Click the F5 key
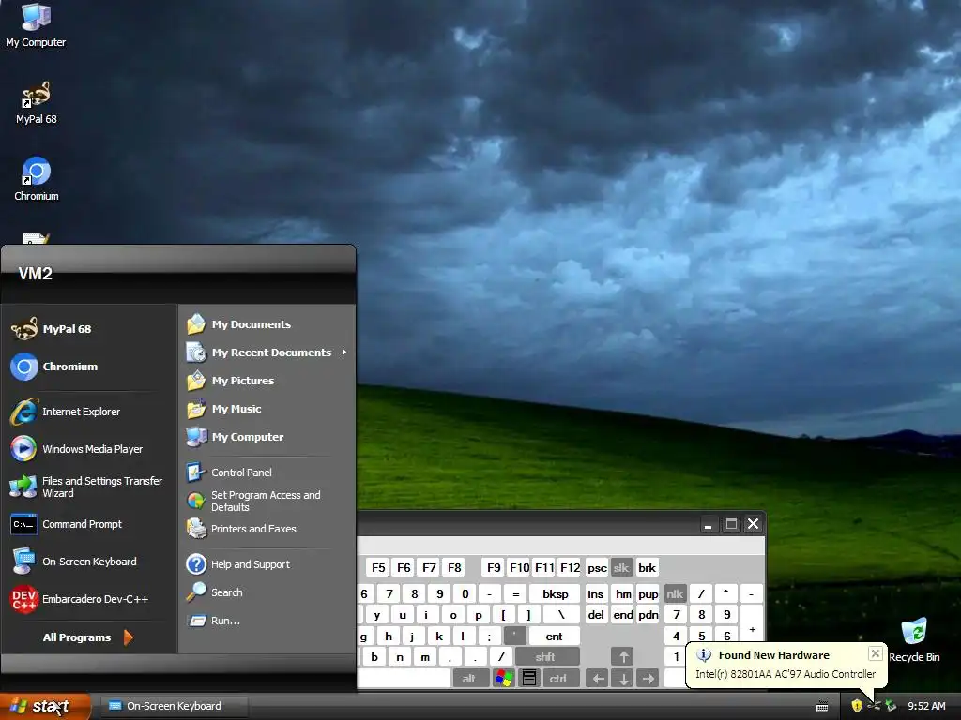961x720 pixels. (379, 568)
